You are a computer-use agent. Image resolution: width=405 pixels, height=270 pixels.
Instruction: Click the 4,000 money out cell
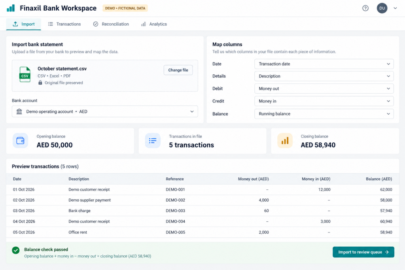pos(264,200)
